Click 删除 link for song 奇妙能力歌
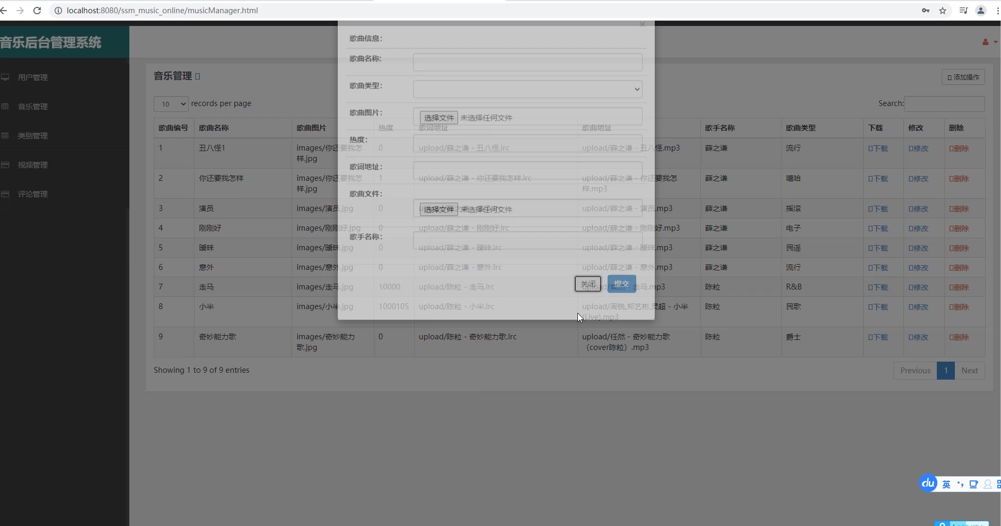Viewport: 1001px width, 526px height. [959, 337]
